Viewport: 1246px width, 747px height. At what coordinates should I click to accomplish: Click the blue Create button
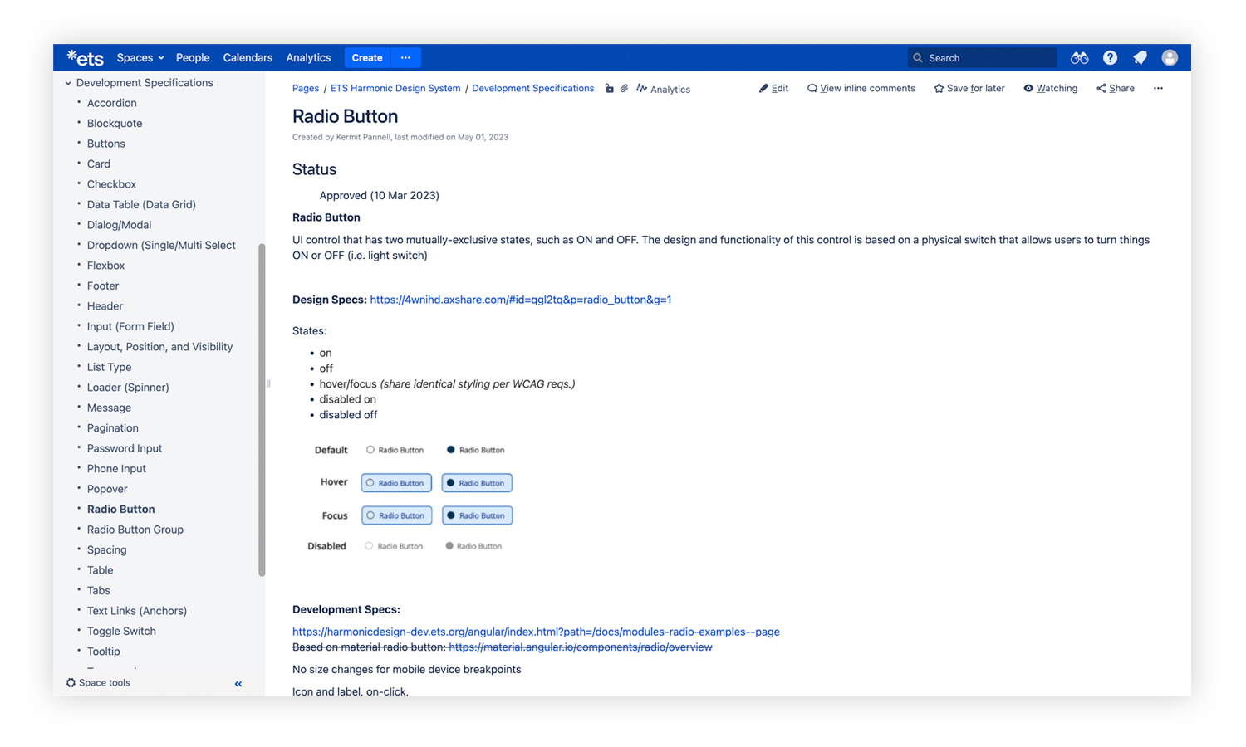[367, 57]
